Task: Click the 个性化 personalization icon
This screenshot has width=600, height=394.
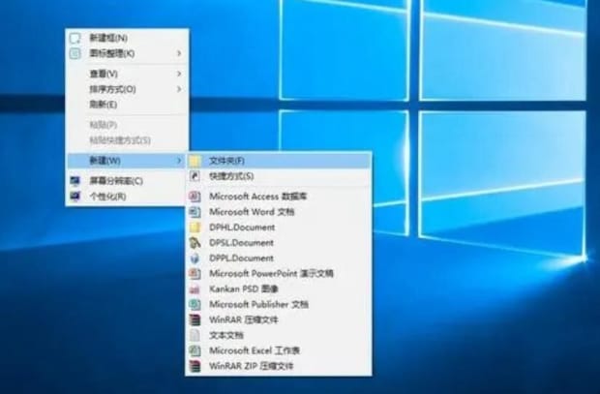Action: point(75,196)
